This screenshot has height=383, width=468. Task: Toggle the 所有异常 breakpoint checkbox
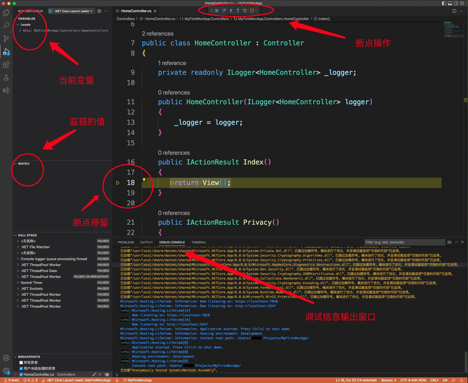pyautogui.click(x=21, y=362)
